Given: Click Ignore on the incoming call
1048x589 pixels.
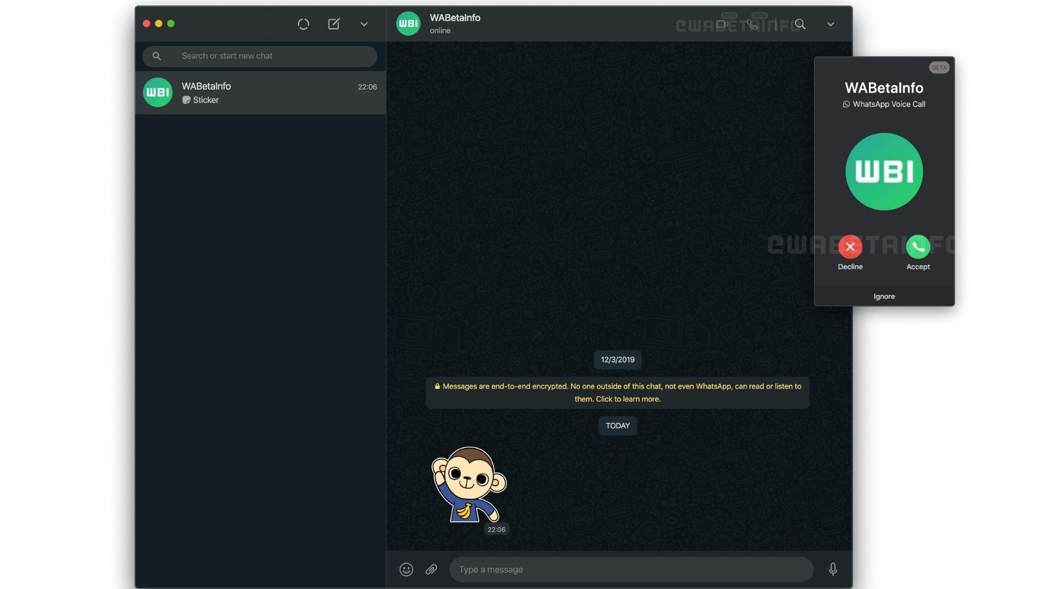Looking at the screenshot, I should pos(884,296).
